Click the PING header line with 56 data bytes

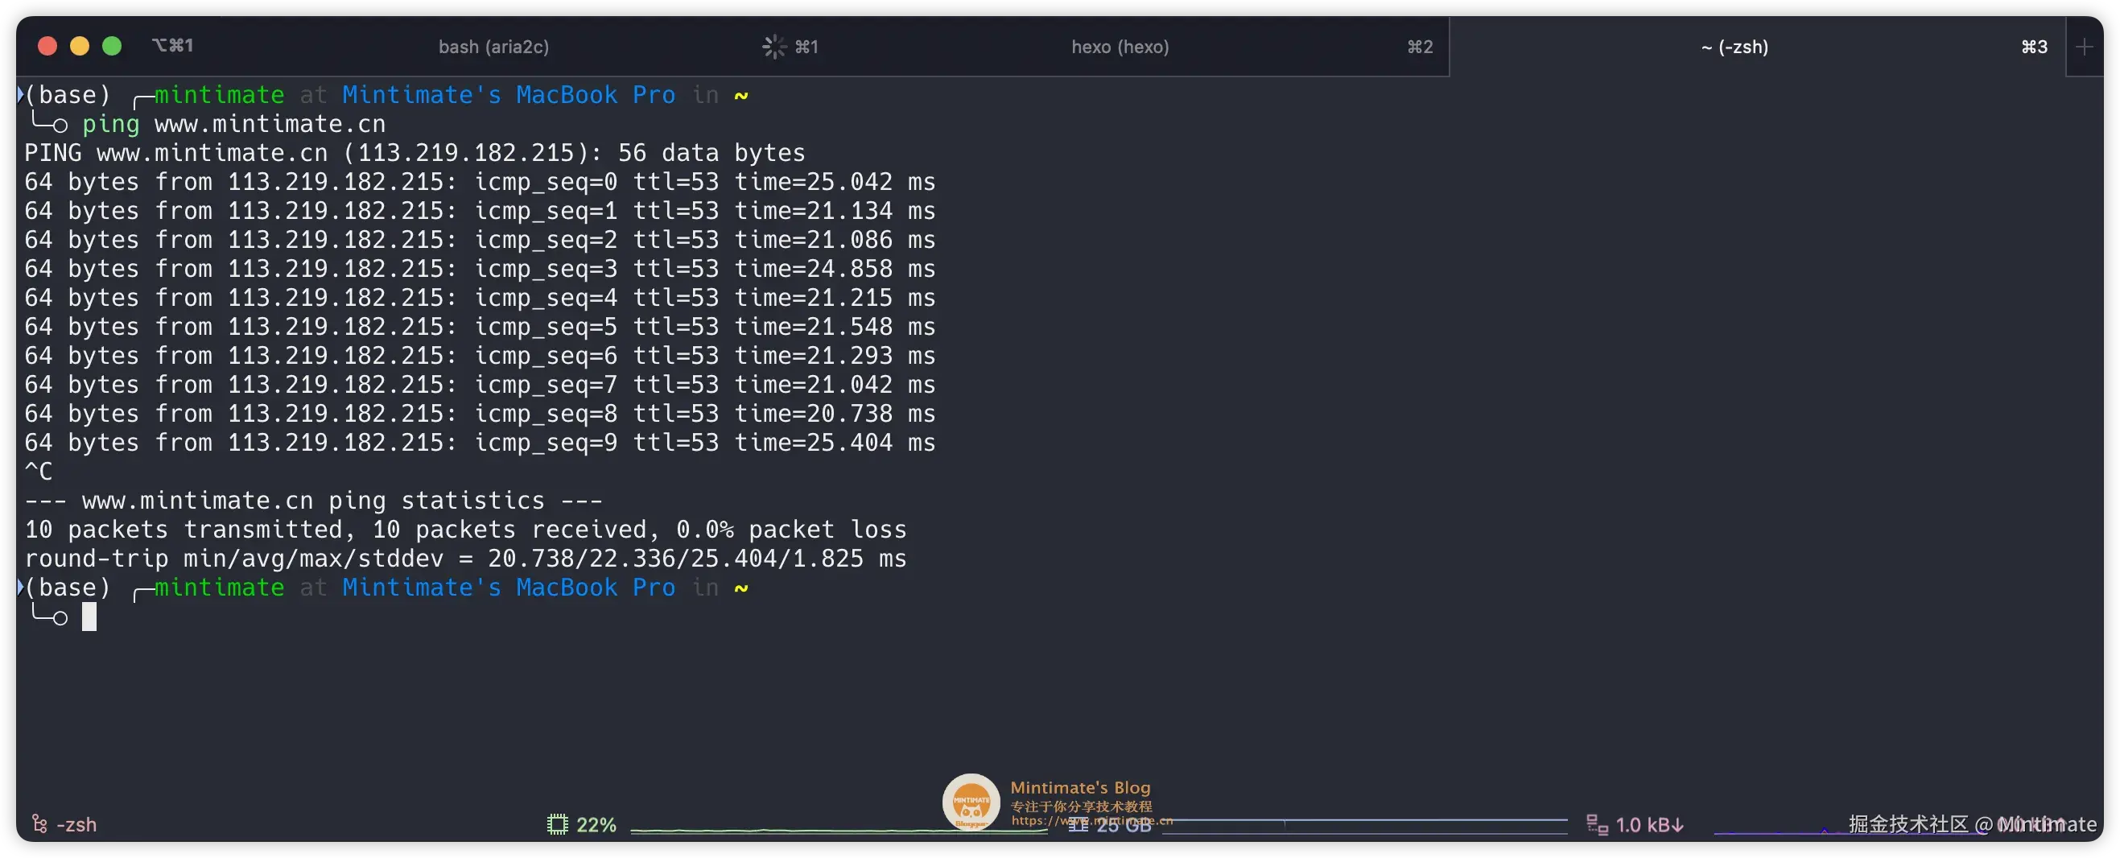(415, 153)
